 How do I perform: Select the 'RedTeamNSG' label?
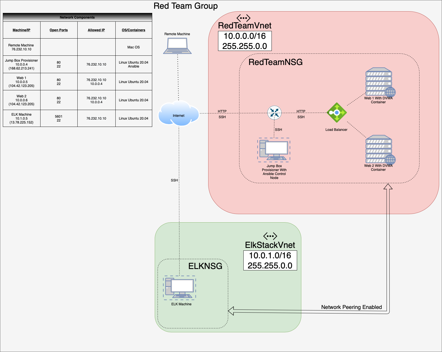click(x=276, y=62)
